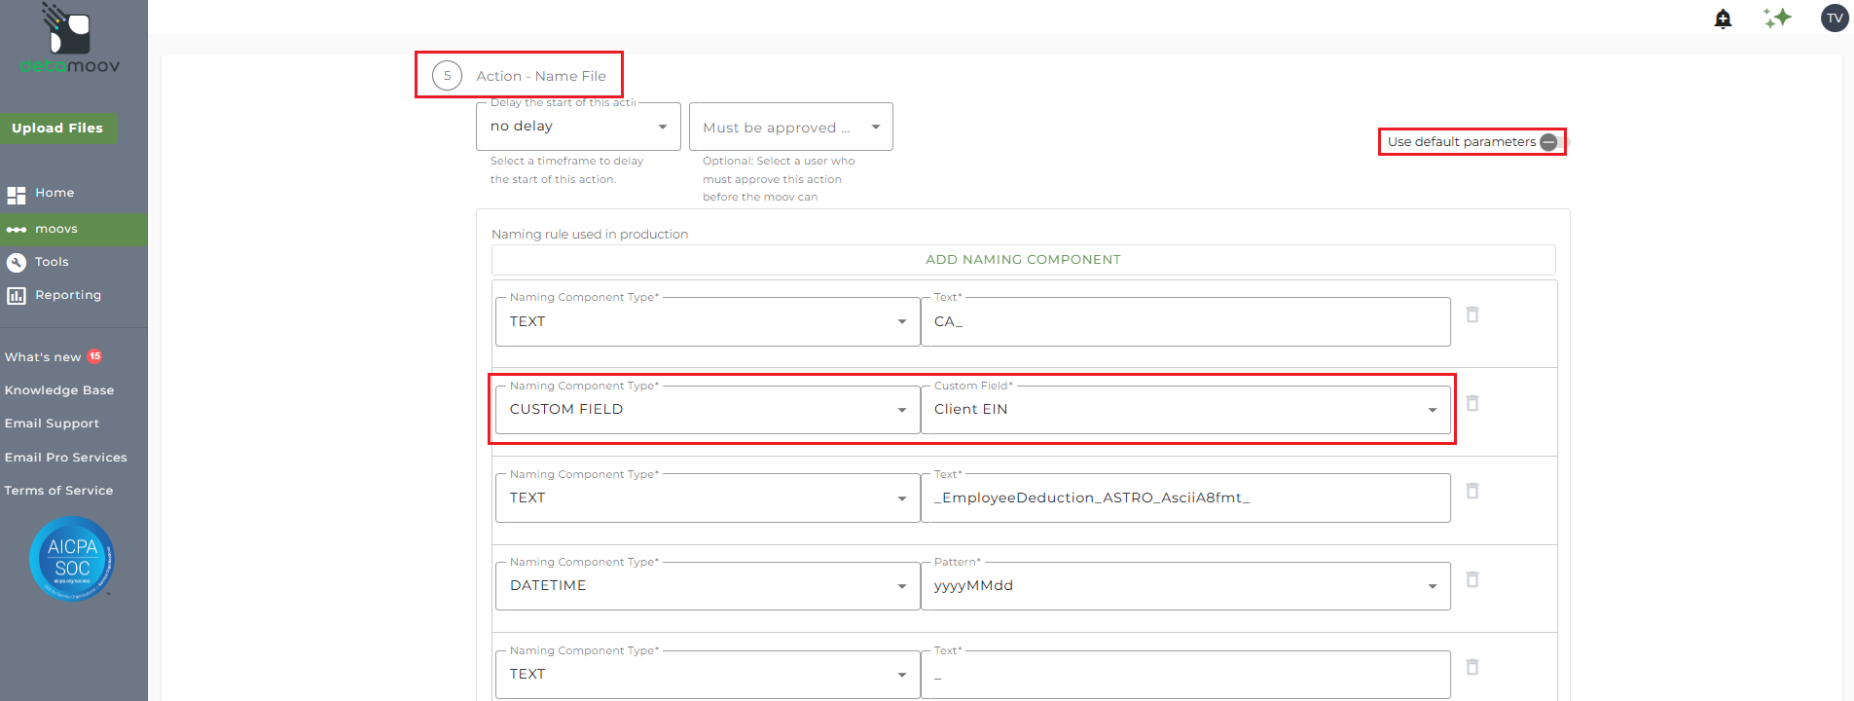This screenshot has width=1854, height=701.
Task: Change the CUSTOM FIELD component type dropdown
Action: pyautogui.click(x=708, y=410)
